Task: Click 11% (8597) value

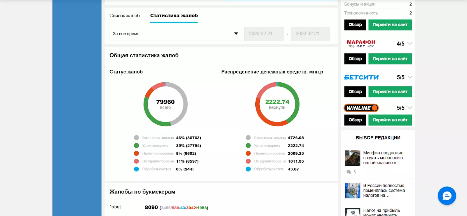Action: pos(187,161)
